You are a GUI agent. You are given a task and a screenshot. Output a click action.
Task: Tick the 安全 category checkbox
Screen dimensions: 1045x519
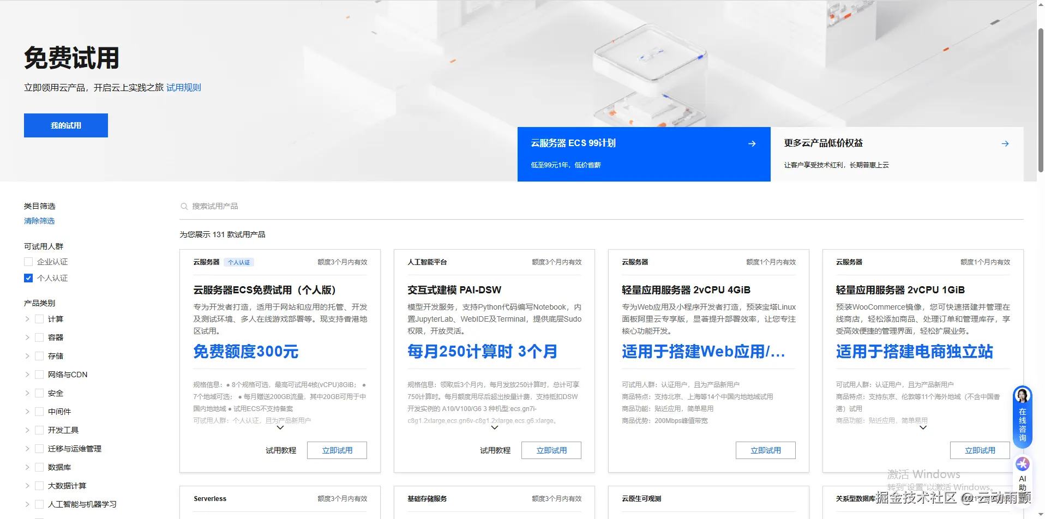point(39,393)
